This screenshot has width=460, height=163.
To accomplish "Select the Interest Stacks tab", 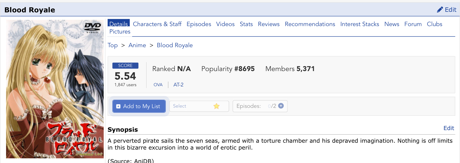I will pos(360,24).
